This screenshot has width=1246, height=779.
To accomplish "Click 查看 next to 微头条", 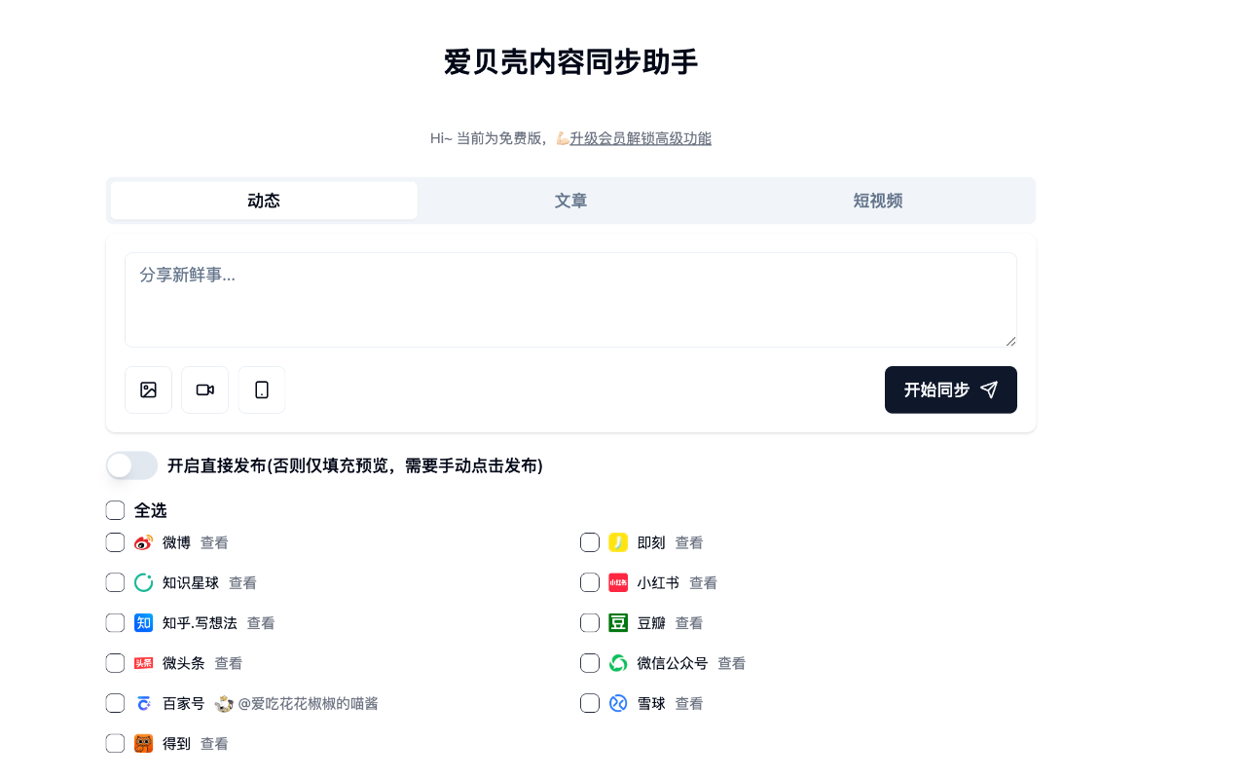I will coord(229,663).
